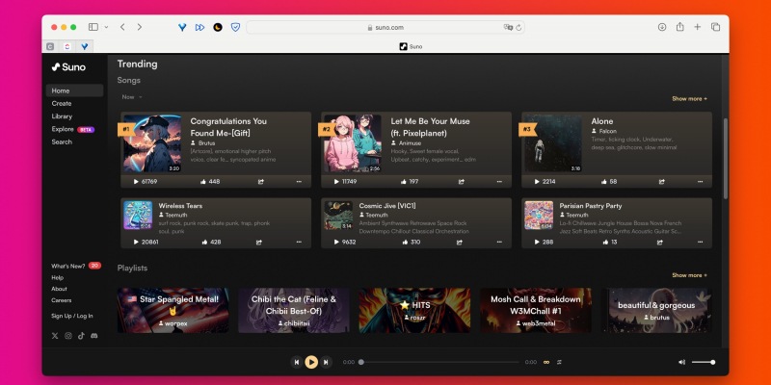Open the Careers link
771x385 pixels.
point(61,300)
